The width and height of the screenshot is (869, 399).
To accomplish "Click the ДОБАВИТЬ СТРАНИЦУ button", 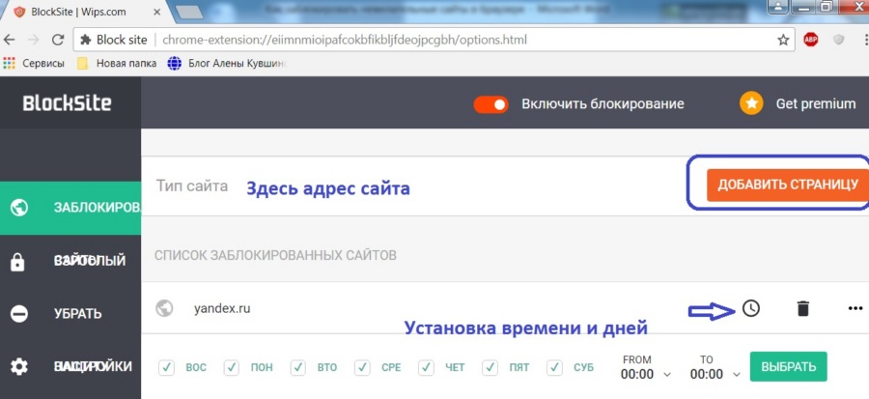I will [x=788, y=185].
